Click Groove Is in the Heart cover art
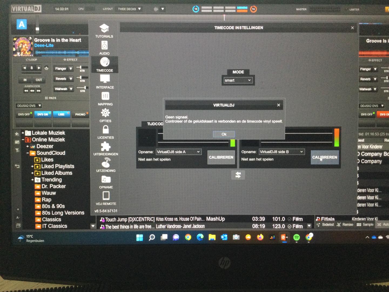 pyautogui.click(x=23, y=46)
